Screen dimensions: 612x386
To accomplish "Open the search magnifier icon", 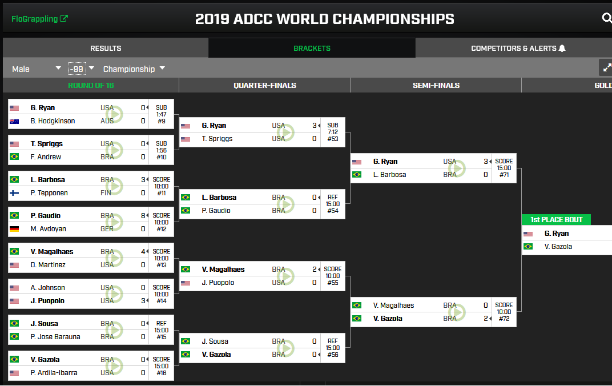I will (606, 18).
